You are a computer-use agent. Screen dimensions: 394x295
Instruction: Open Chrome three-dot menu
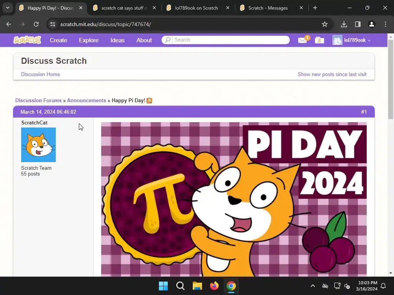386,24
